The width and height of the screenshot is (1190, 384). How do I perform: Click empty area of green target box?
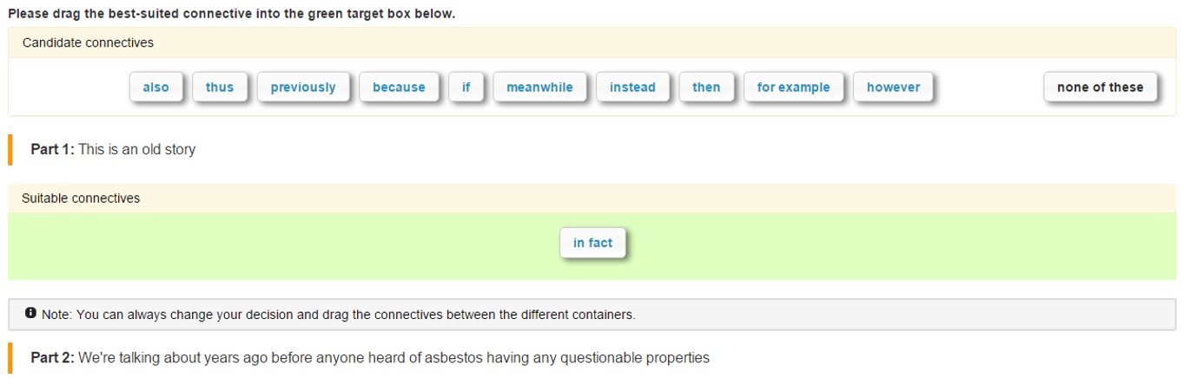pos(261,247)
